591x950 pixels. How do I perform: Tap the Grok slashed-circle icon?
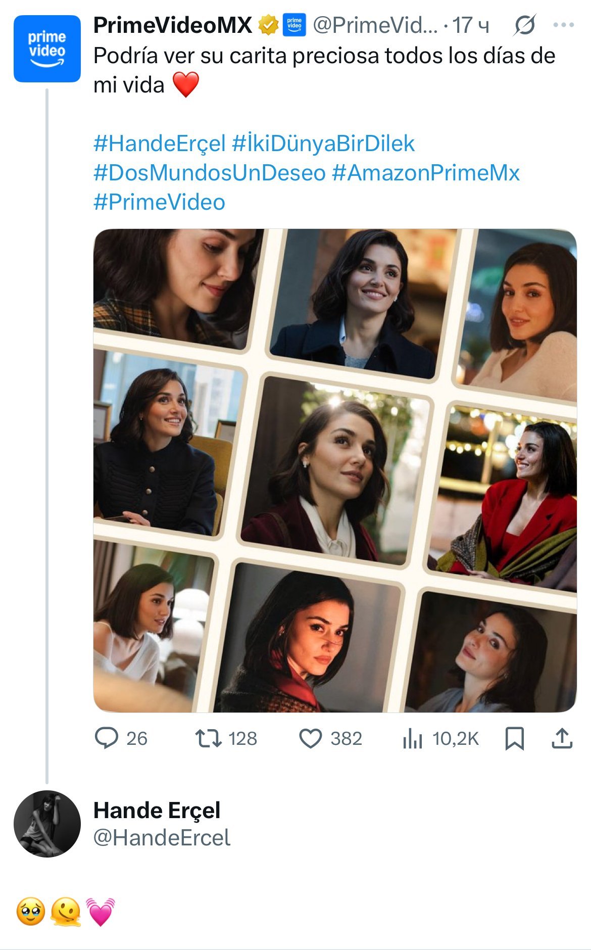524,25
